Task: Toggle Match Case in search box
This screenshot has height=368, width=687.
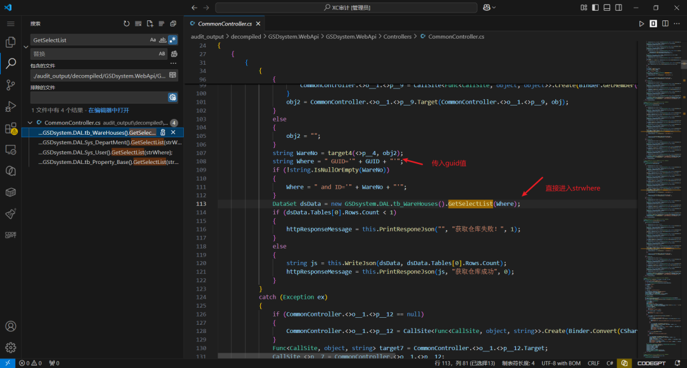Action: (153, 40)
